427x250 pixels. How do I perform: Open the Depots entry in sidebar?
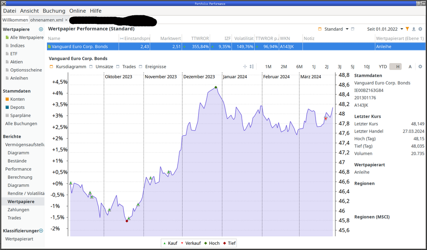point(17,108)
